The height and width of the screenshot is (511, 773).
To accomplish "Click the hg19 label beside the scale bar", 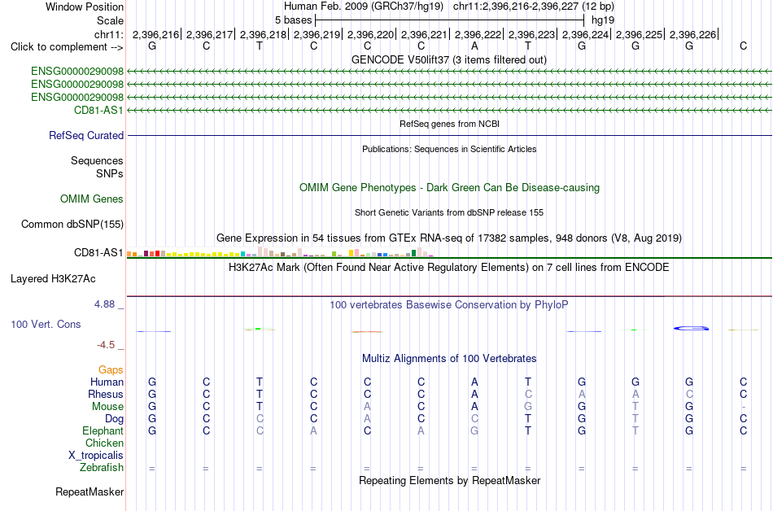I will (602, 20).
